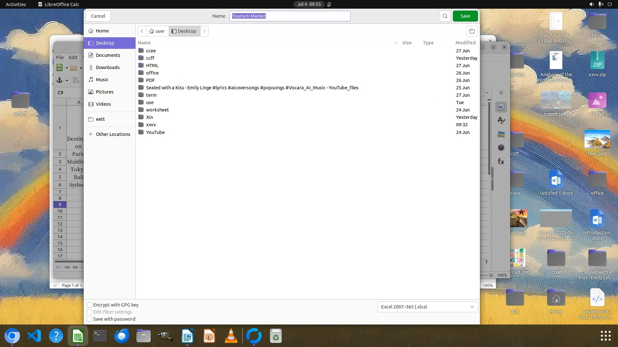Click the search magnifier icon in save dialog
Viewport: 618px width, 347px height.
coord(445,16)
